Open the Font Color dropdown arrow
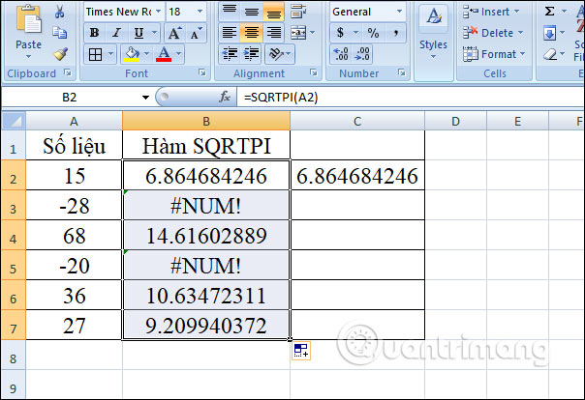This screenshot has width=585, height=400. coord(179,54)
